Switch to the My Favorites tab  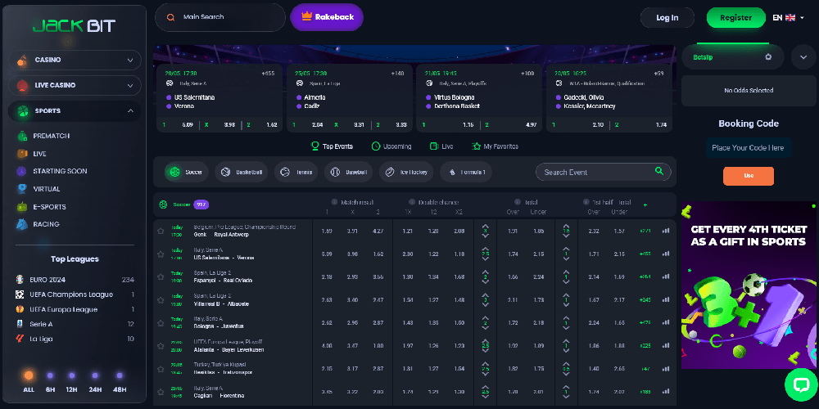495,146
